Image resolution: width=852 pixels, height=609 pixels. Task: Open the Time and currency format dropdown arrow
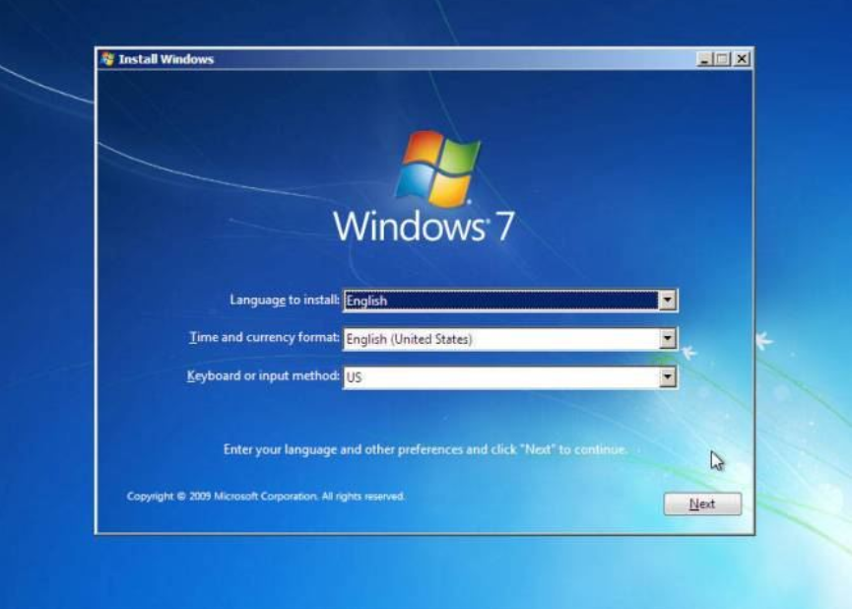pos(667,339)
